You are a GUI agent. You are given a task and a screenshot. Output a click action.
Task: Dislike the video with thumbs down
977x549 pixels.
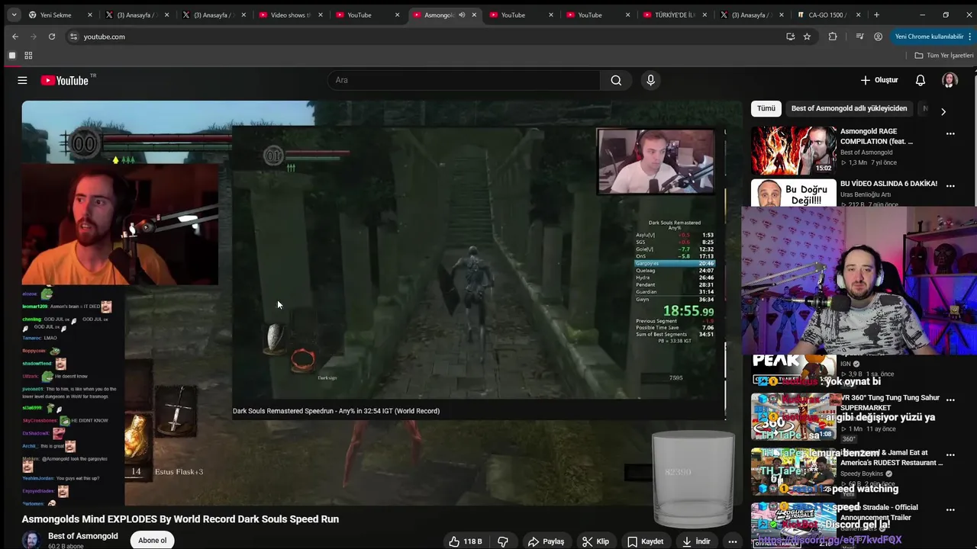pyautogui.click(x=503, y=541)
